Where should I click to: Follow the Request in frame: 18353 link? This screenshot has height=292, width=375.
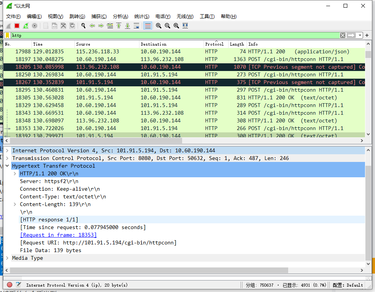tap(58, 235)
